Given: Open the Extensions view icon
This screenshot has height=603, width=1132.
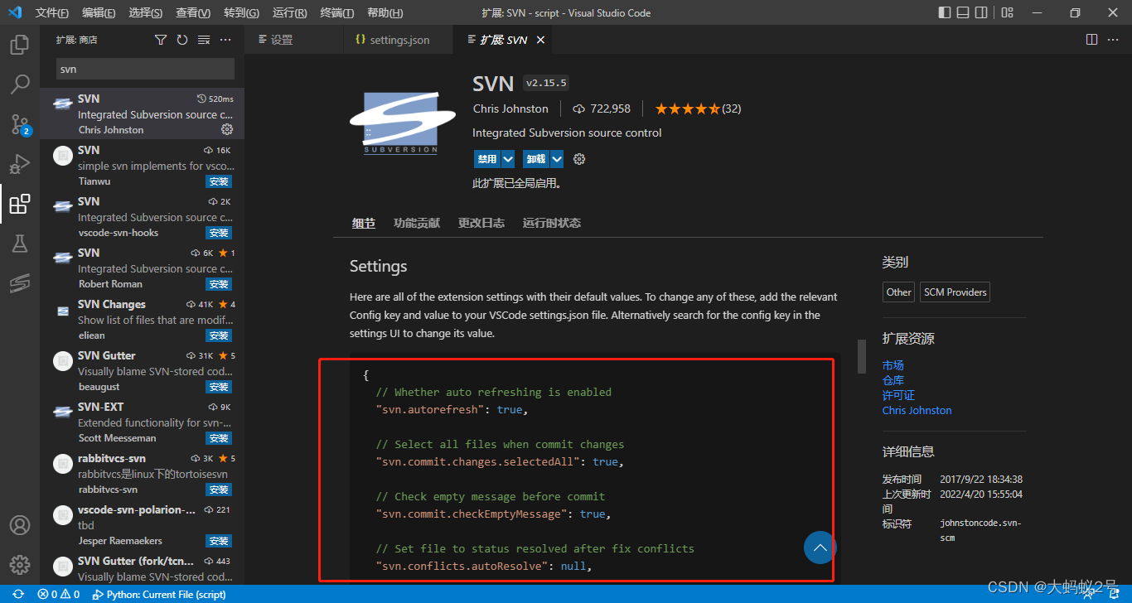Looking at the screenshot, I should pyautogui.click(x=19, y=204).
